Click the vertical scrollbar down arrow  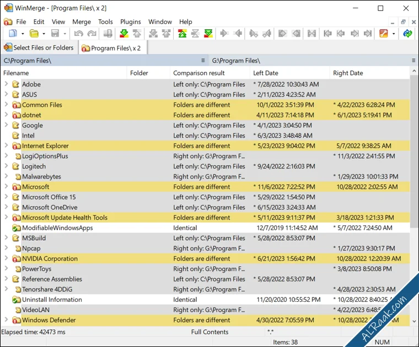pos(414,321)
